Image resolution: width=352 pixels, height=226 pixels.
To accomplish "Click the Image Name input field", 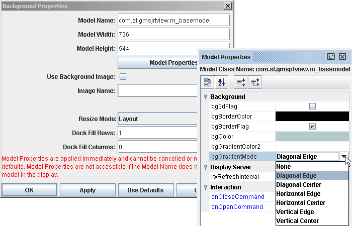I will pyautogui.click(x=157, y=90).
